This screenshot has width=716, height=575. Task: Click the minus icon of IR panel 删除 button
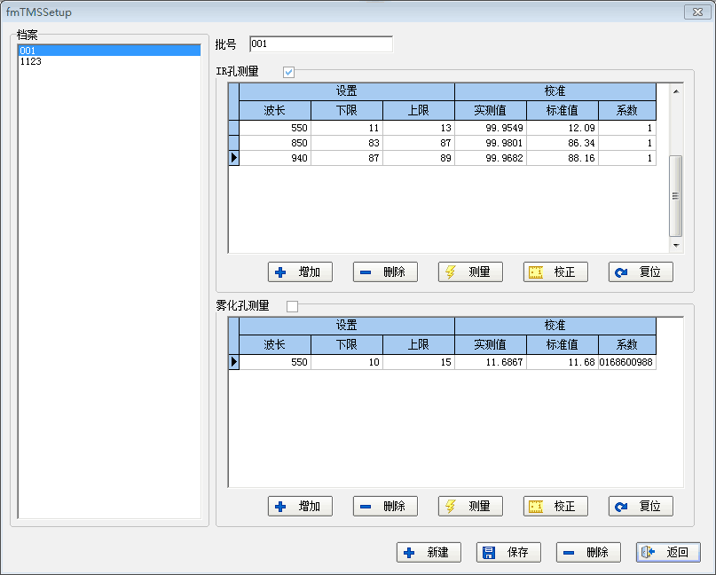click(x=366, y=272)
